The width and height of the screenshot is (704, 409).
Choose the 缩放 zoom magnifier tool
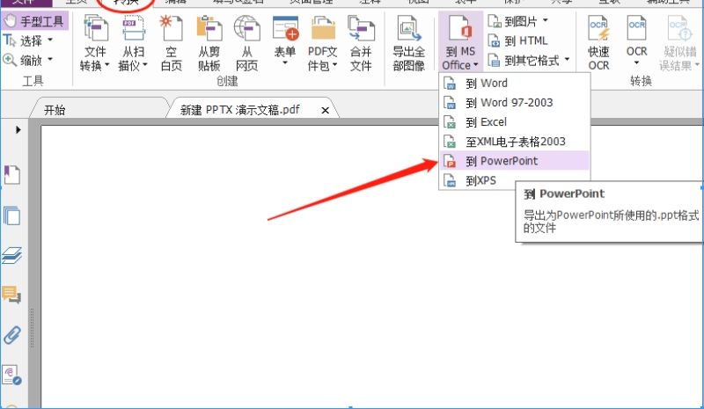pos(24,60)
